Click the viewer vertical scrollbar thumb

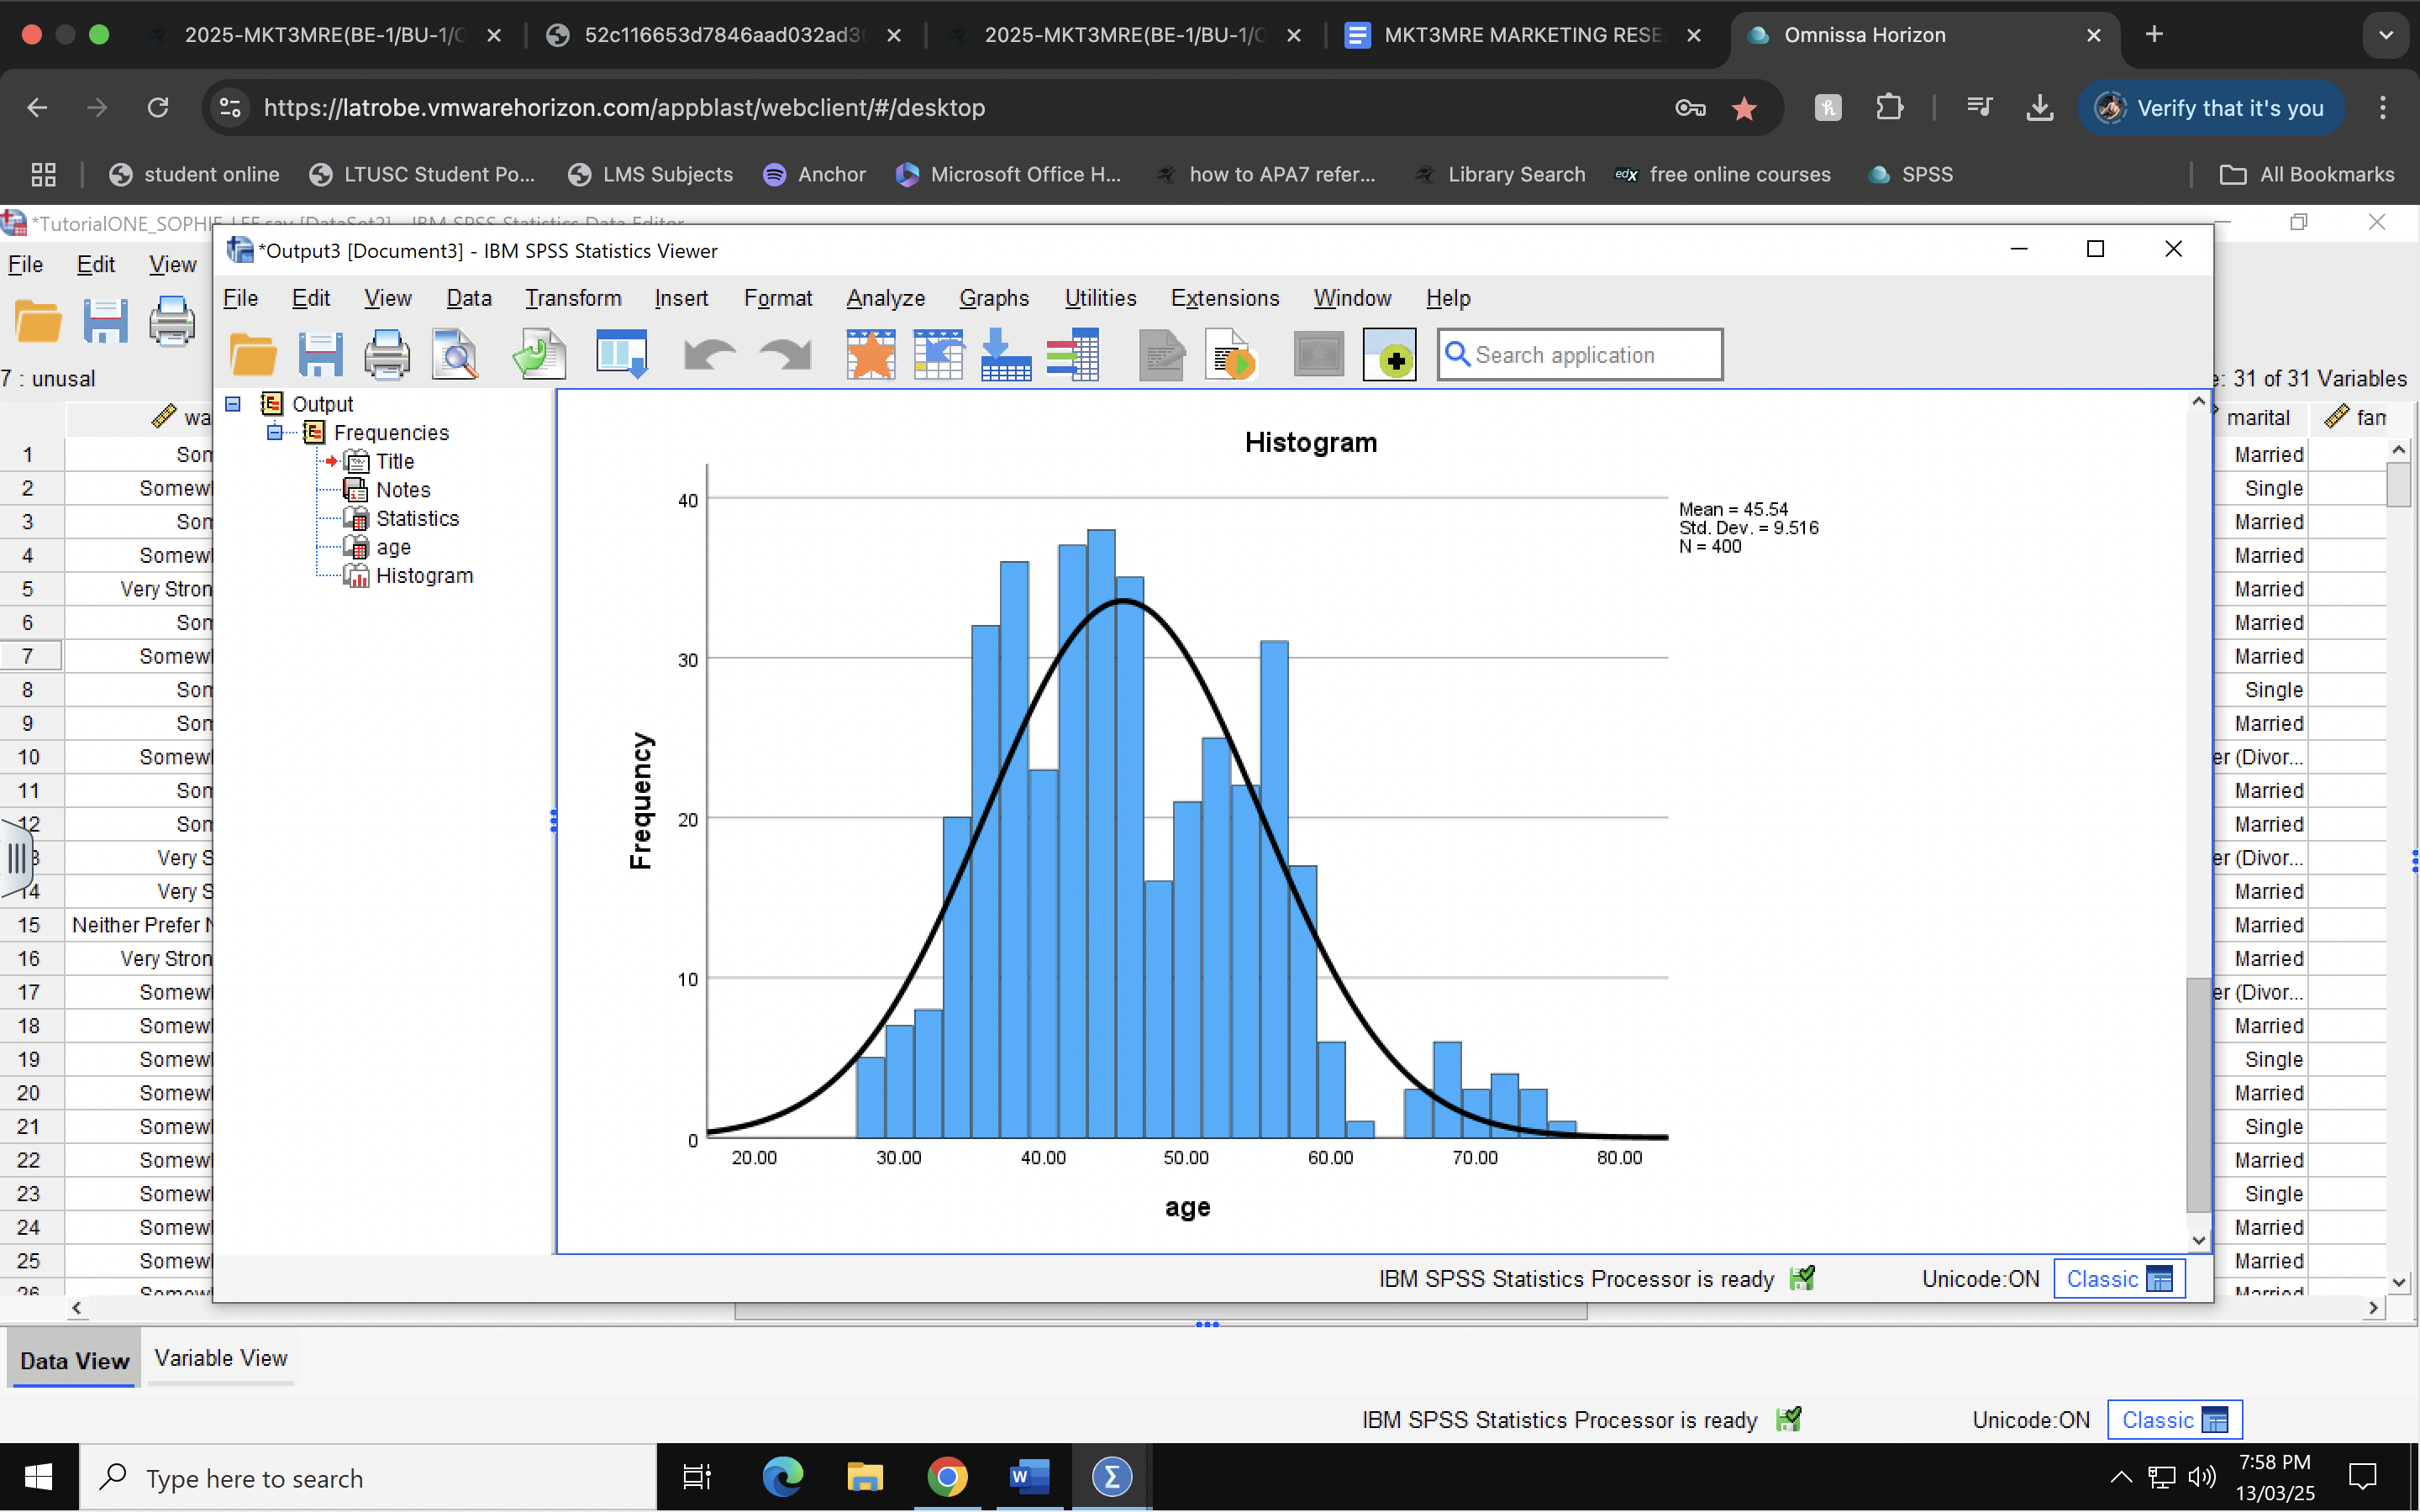pos(2197,1095)
